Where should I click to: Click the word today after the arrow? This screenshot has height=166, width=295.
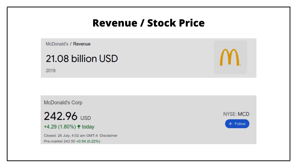point(88,127)
